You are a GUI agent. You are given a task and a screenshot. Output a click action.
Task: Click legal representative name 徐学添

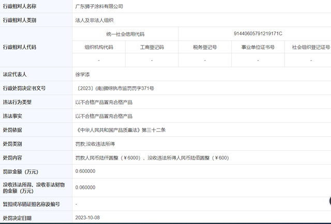pyautogui.click(x=82, y=74)
